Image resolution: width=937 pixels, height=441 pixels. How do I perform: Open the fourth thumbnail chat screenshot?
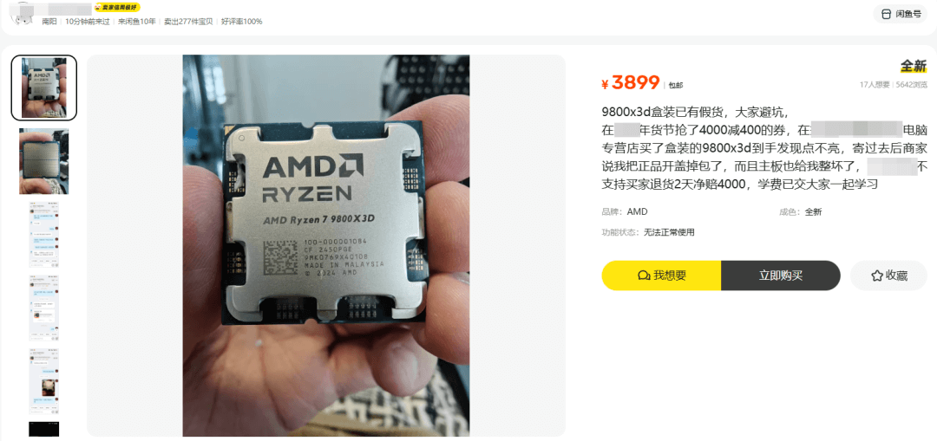tap(44, 308)
